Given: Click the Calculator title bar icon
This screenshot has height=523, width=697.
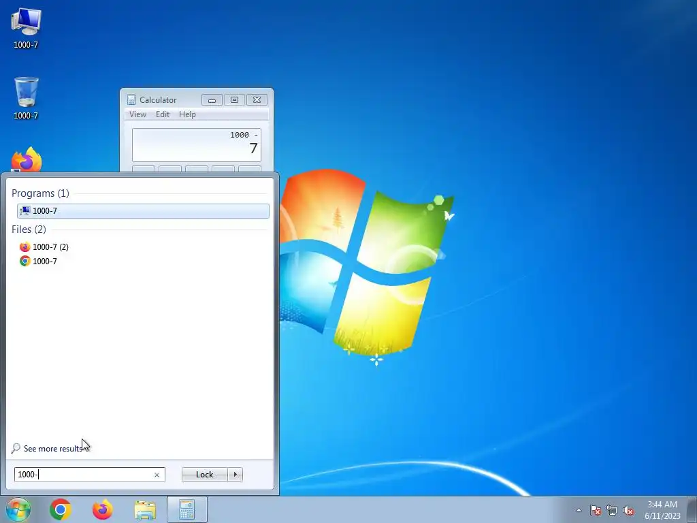Looking at the screenshot, I should pyautogui.click(x=131, y=99).
